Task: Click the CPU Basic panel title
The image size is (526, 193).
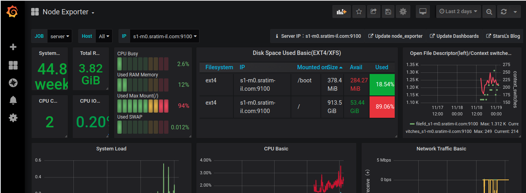Action: [x=276, y=149]
